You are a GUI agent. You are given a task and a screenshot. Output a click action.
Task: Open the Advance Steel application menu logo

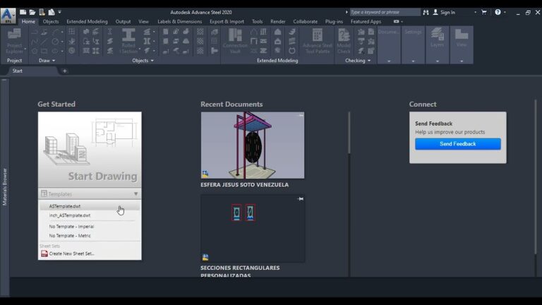tap(8, 16)
